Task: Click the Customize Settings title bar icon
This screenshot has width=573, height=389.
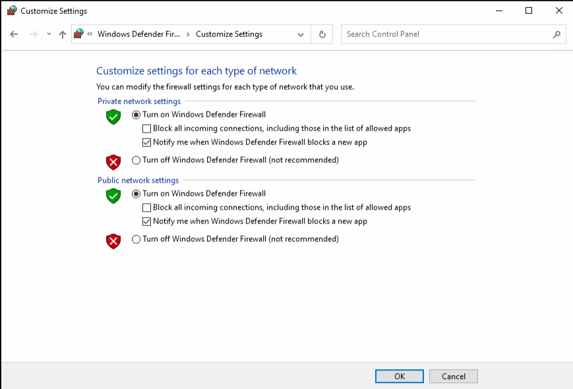Action: 12,11
